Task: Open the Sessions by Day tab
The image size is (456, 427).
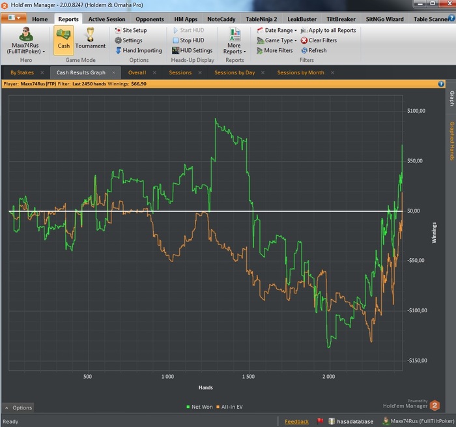Action: [x=235, y=73]
